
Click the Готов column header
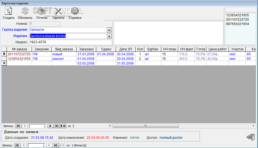pyautogui.click(x=200, y=49)
